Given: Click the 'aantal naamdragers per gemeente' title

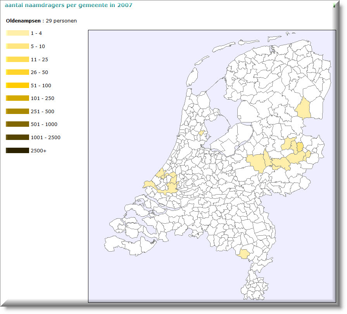Looking at the screenshot, I should [x=69, y=5].
